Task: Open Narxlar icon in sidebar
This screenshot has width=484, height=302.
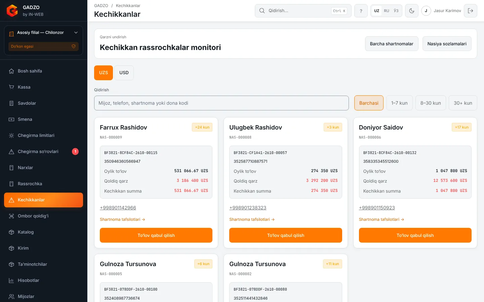Action: point(11,168)
